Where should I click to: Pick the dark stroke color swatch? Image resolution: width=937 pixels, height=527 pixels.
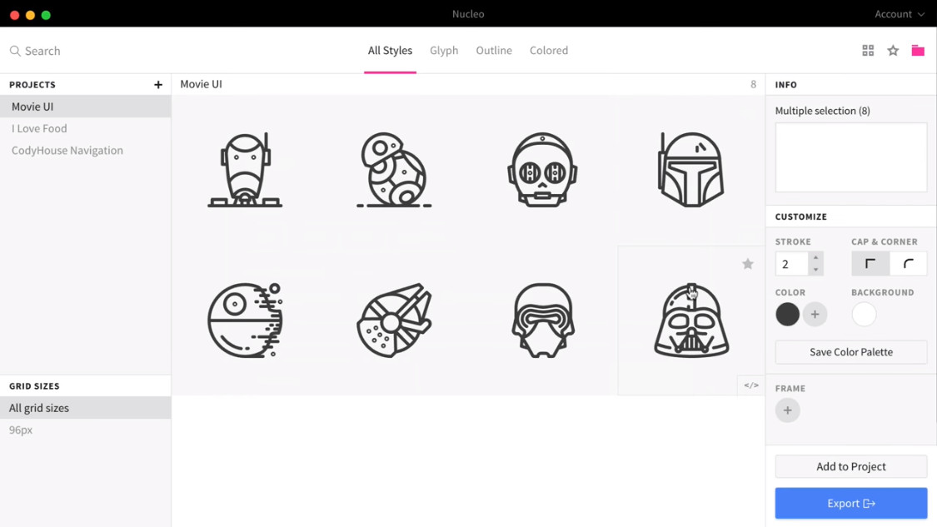click(x=788, y=315)
